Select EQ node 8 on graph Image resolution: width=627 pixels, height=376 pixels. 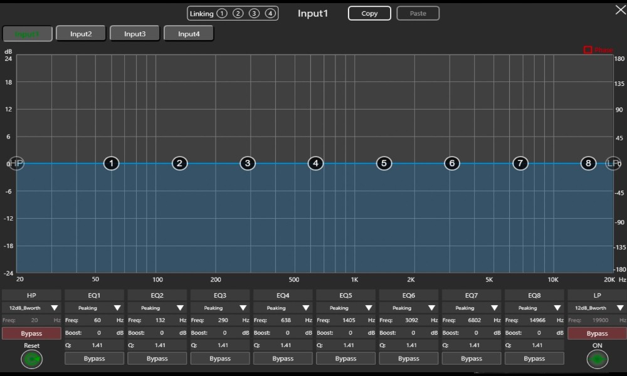point(588,163)
